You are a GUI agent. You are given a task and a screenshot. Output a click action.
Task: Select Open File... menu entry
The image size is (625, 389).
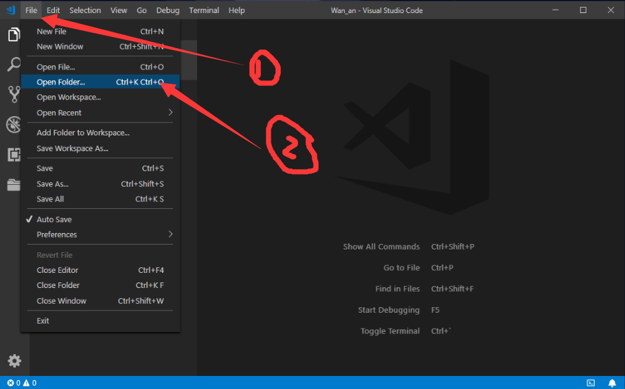(100, 67)
